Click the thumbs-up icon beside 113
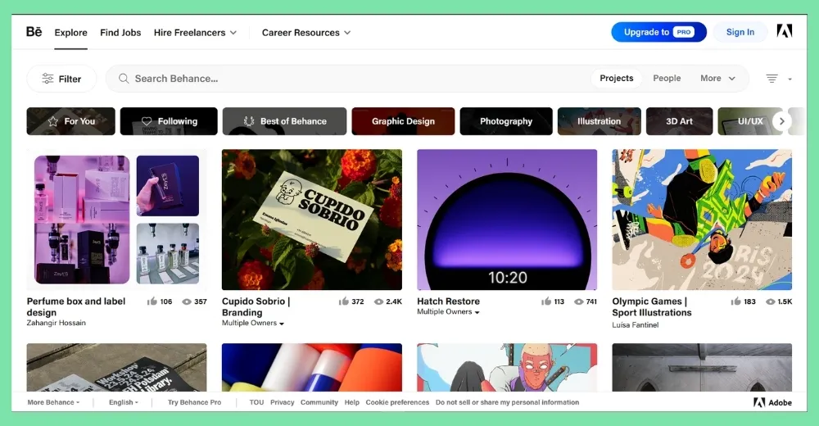This screenshot has height=426, width=819. (545, 301)
